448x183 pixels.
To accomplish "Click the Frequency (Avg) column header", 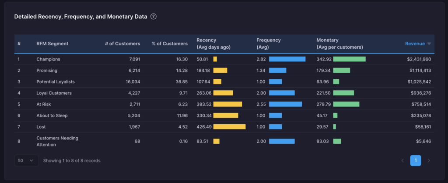I will 269,44.
